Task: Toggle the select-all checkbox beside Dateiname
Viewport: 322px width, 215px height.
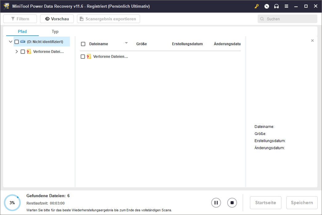Action: [83, 44]
